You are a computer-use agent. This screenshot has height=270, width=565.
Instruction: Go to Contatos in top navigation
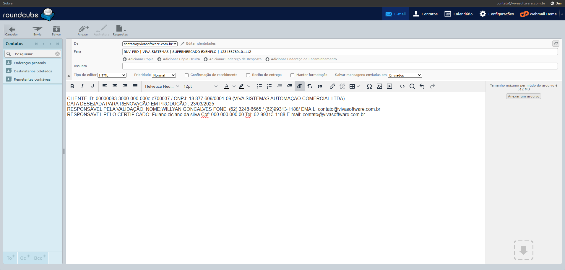(x=426, y=14)
